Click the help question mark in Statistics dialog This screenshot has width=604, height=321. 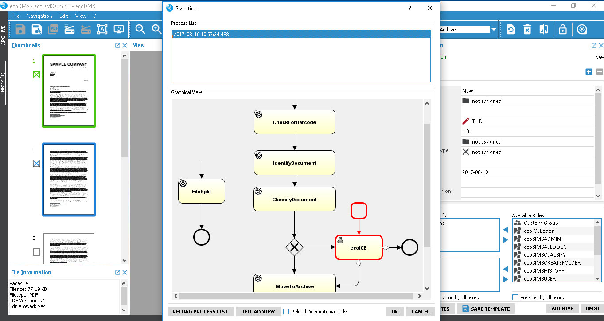click(409, 8)
